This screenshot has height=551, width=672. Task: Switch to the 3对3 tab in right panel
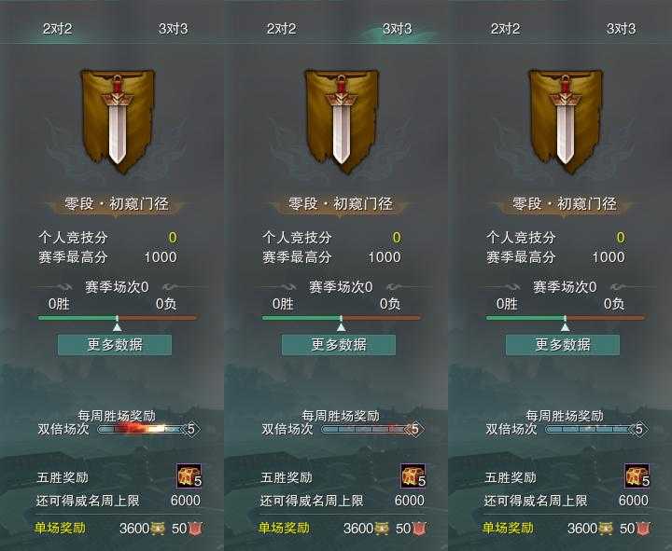pos(621,29)
